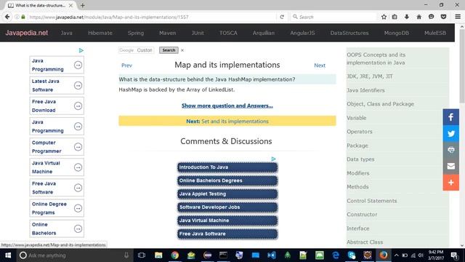The height and width of the screenshot is (262, 465).
Task: Print page via side print icon
Action: coord(451,150)
